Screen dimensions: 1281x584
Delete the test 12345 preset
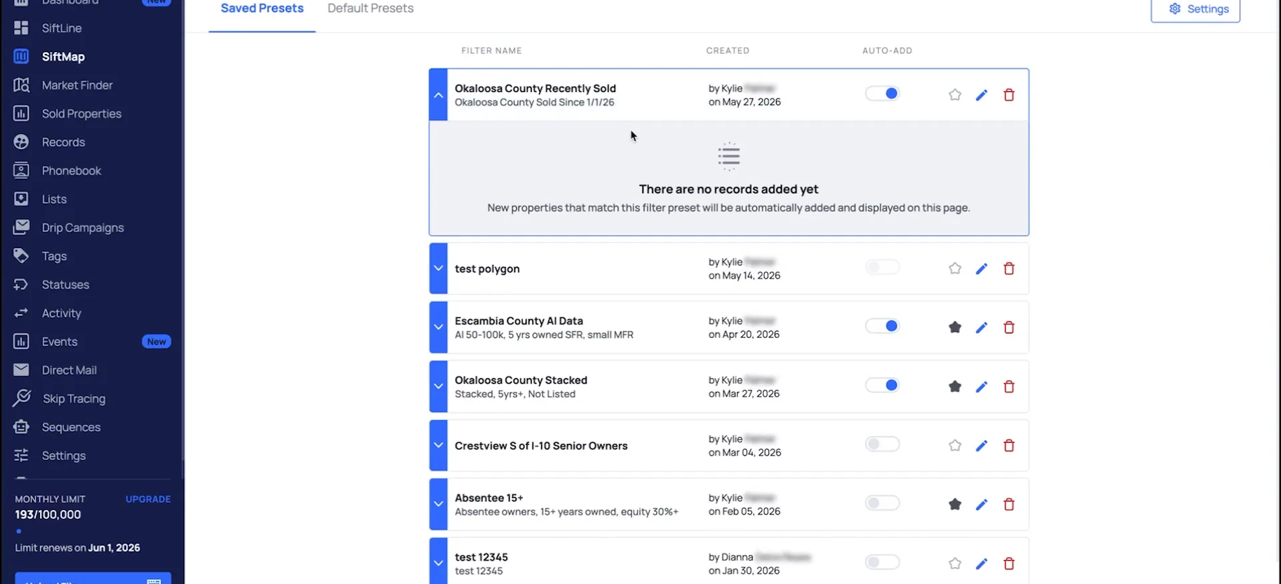[x=1009, y=563]
